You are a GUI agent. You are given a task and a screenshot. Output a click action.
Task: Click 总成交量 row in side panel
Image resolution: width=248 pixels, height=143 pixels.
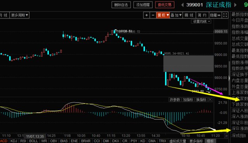pyautogui.click(x=239, y=38)
